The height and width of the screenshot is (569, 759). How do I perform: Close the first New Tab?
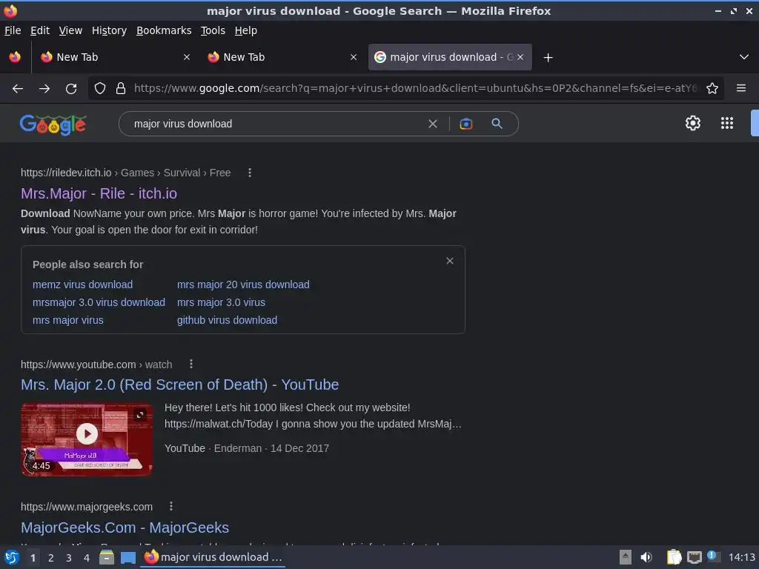click(x=187, y=57)
